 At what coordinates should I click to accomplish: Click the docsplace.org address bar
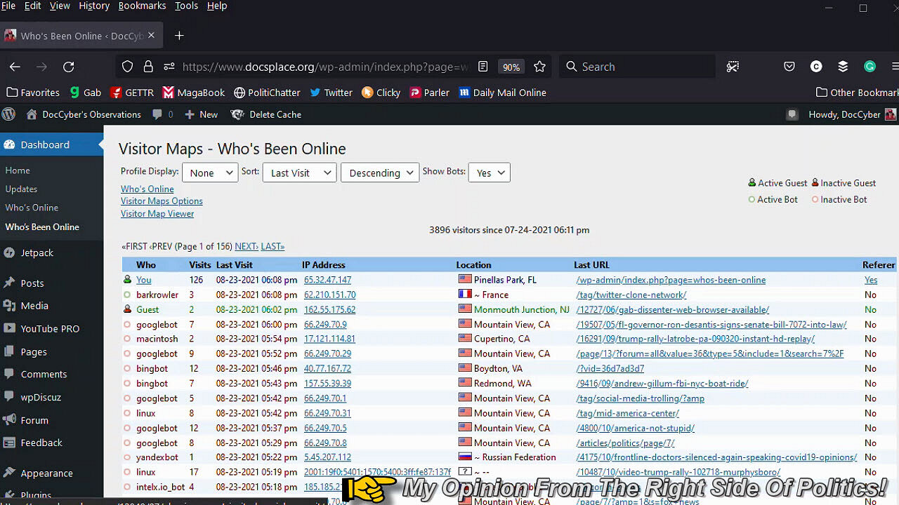(325, 67)
